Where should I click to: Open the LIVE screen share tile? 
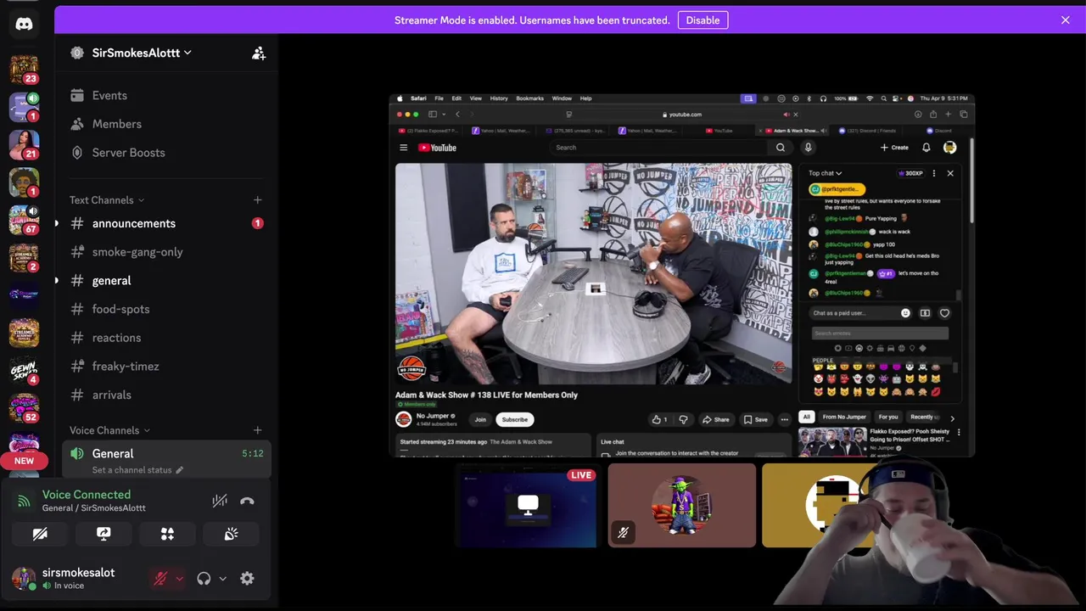527,506
